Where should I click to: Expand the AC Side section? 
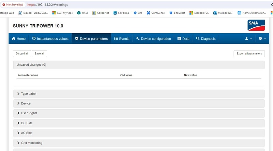[x=139, y=133]
